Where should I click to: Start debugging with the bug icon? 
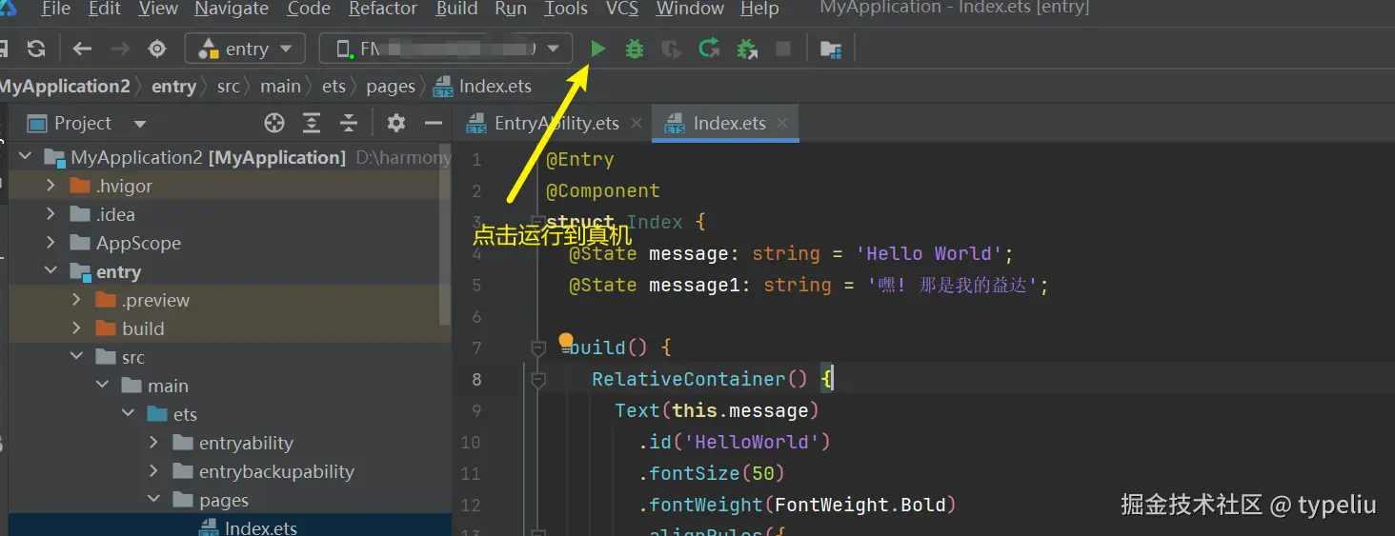pyautogui.click(x=634, y=49)
